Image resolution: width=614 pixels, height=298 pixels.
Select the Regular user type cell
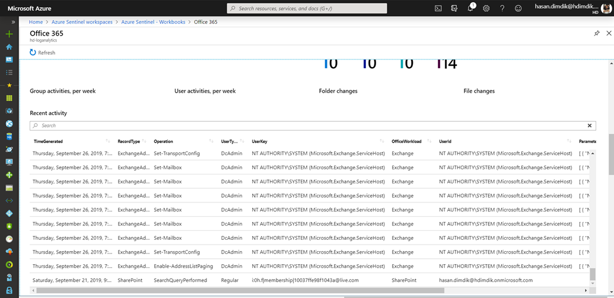coord(230,280)
